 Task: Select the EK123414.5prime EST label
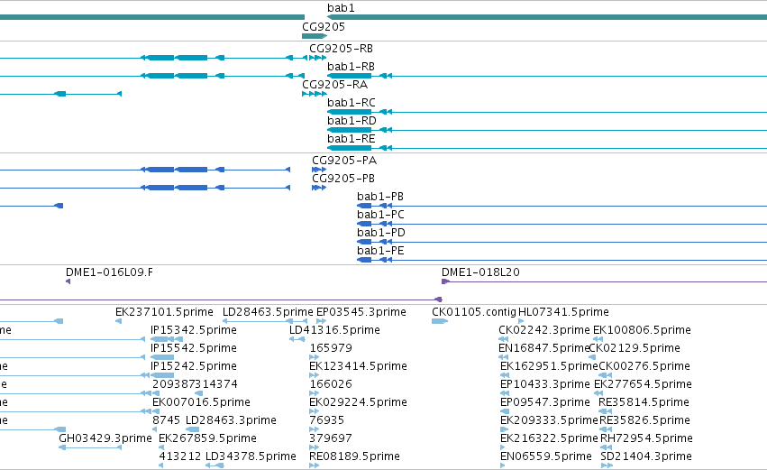tap(358, 366)
